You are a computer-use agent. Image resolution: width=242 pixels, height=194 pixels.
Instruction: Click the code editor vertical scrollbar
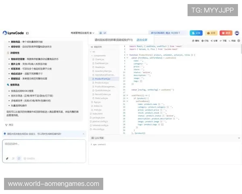(x=241, y=49)
